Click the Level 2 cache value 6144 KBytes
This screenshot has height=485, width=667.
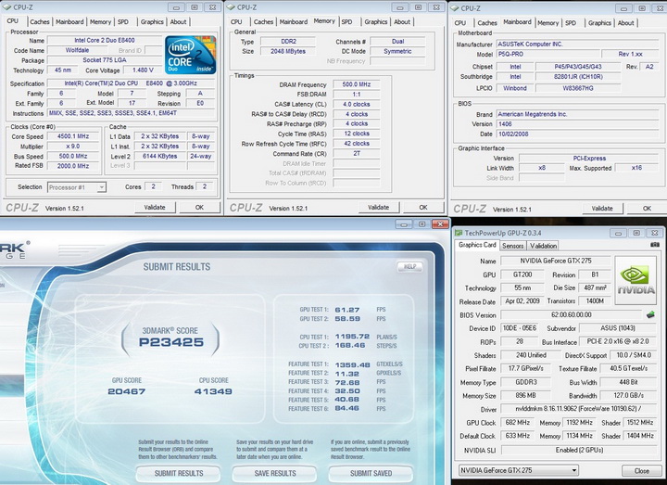160,156
